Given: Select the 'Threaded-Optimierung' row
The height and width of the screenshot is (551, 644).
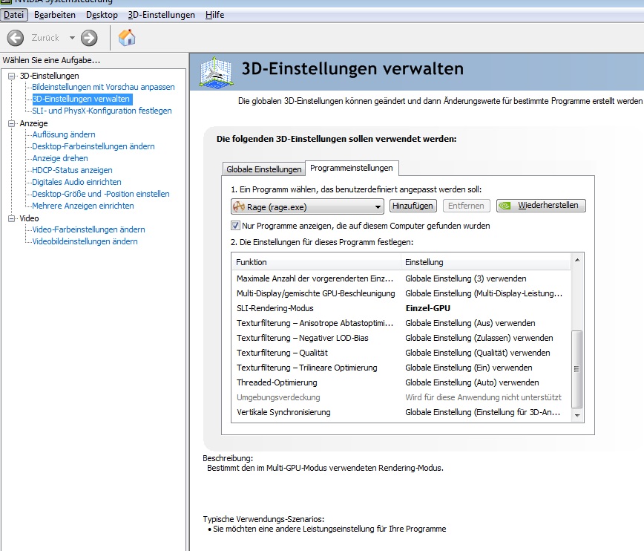Looking at the screenshot, I should pos(401,382).
